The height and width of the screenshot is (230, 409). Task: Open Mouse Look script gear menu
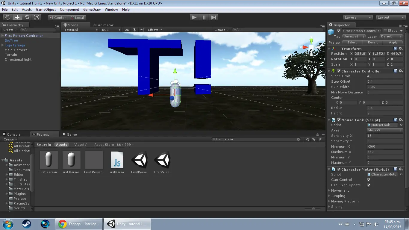coord(401,120)
